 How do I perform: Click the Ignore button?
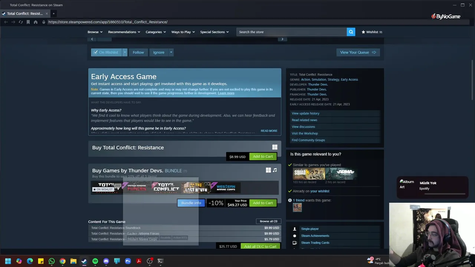(159, 52)
